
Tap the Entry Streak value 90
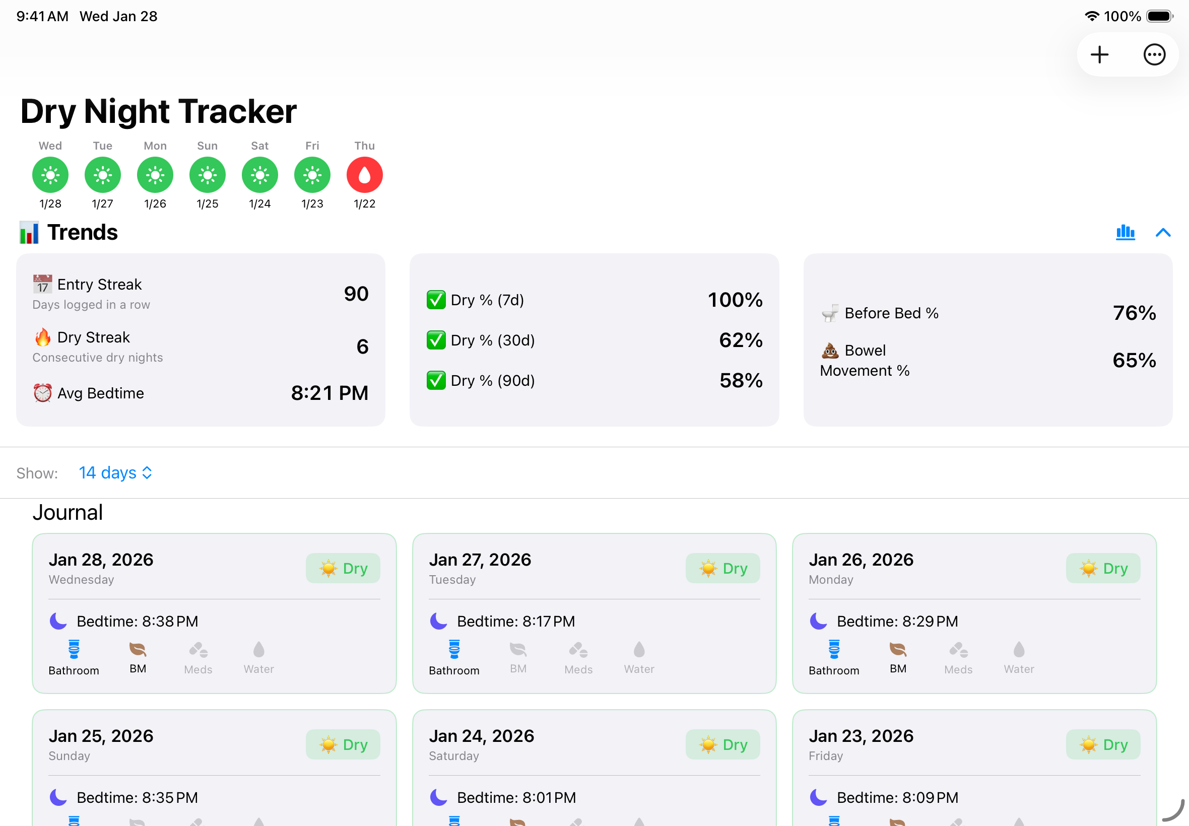[356, 294]
